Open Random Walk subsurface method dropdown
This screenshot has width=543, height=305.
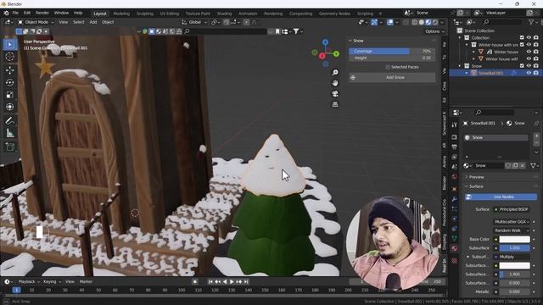[x=512, y=230]
